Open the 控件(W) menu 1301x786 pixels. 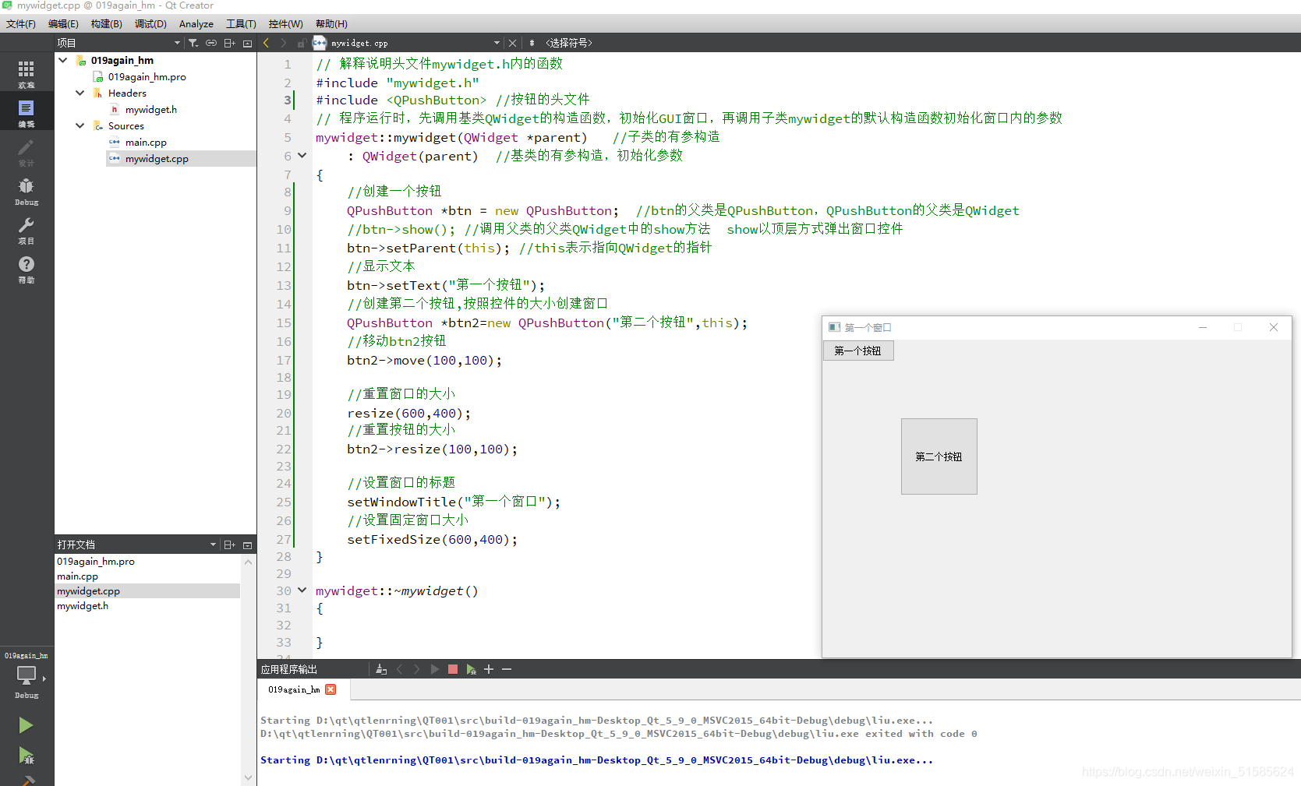285,24
